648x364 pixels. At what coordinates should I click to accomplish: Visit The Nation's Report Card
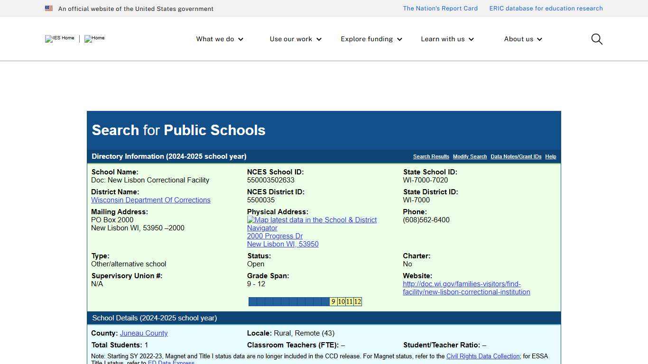pyautogui.click(x=440, y=8)
